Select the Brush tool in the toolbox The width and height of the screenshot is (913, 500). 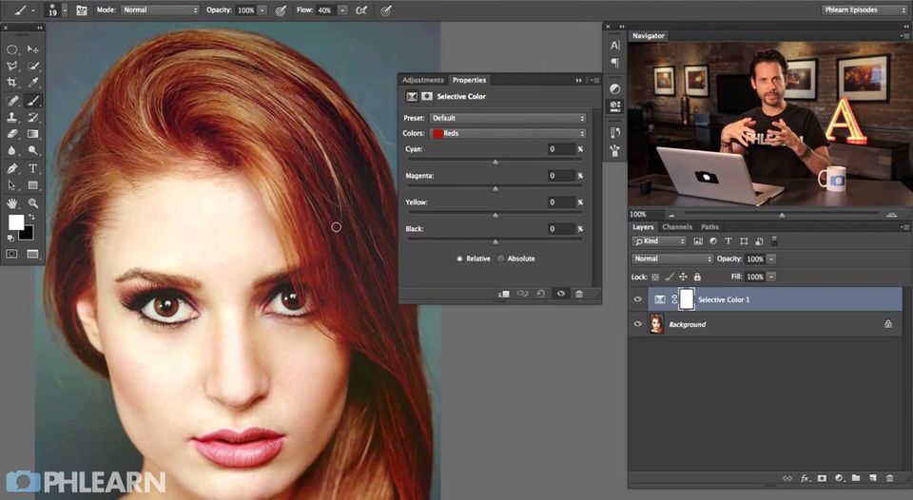[33, 100]
